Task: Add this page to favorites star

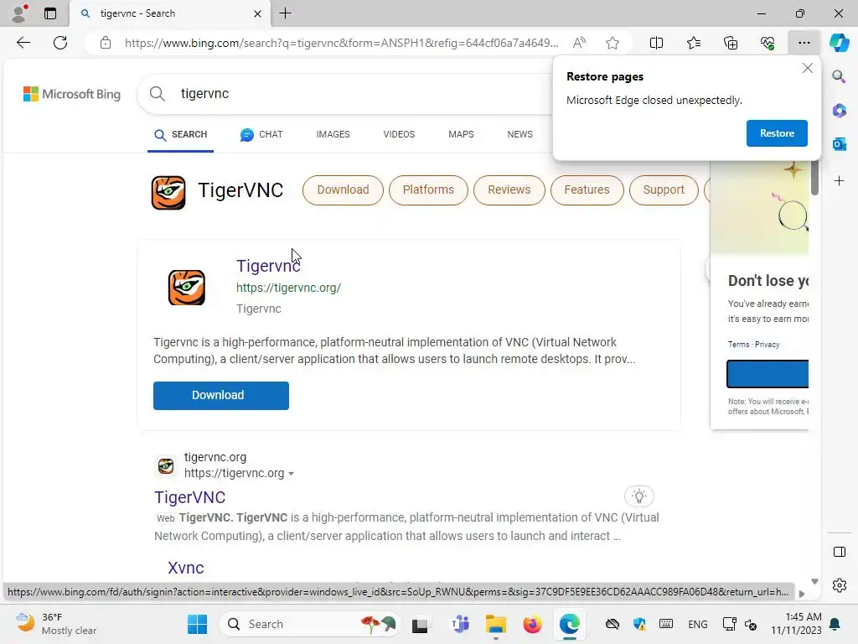Action: (x=612, y=43)
